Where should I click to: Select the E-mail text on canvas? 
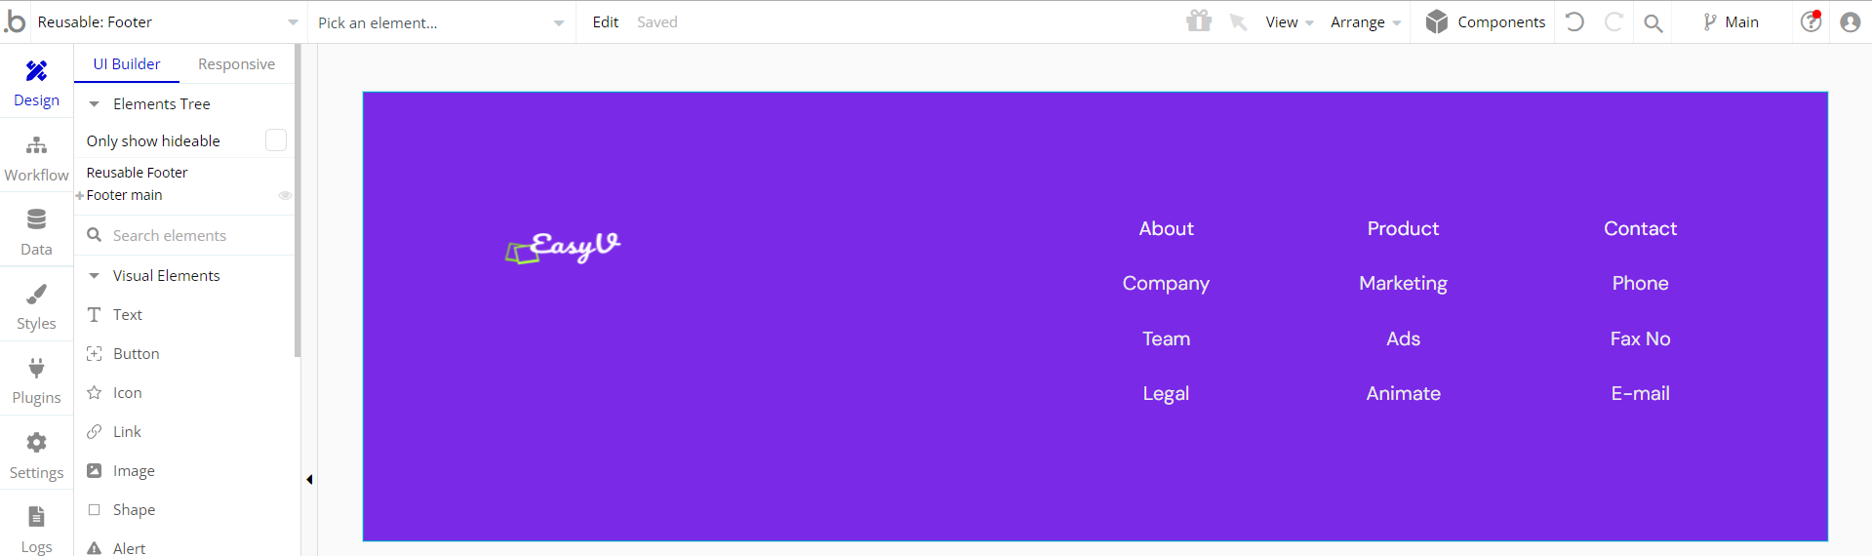pos(1640,393)
